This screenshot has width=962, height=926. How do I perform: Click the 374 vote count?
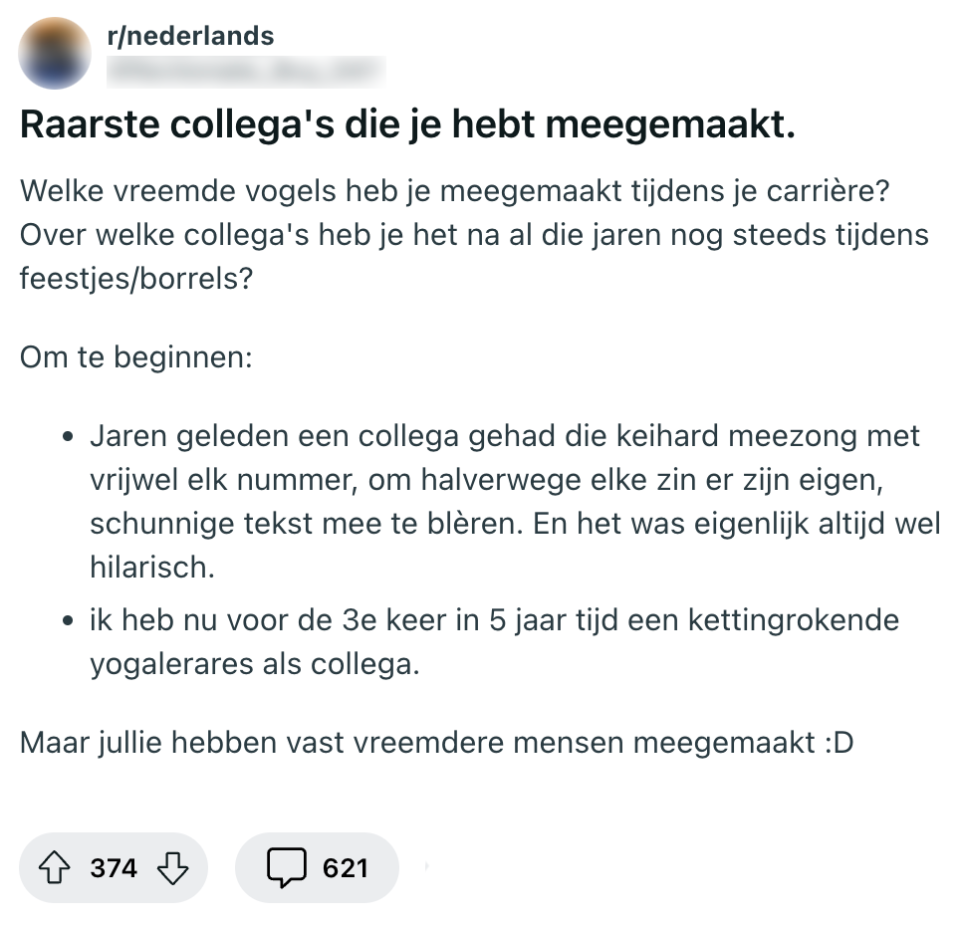point(114,868)
